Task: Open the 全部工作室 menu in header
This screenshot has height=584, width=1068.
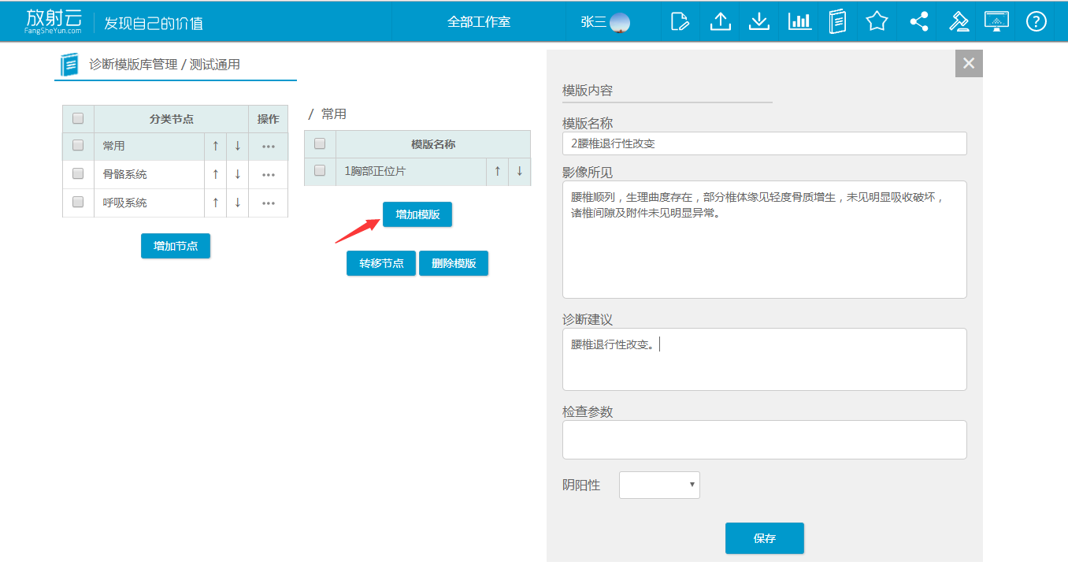Action: [479, 22]
